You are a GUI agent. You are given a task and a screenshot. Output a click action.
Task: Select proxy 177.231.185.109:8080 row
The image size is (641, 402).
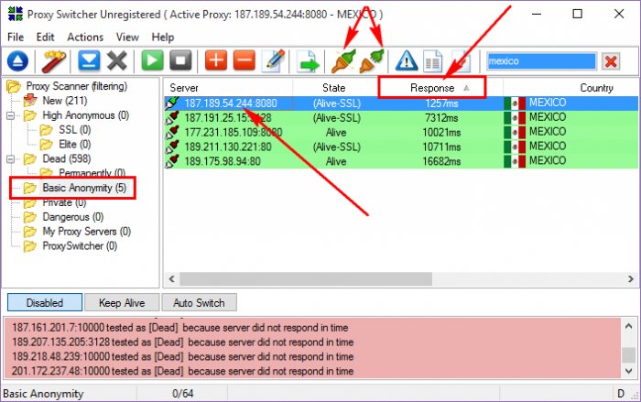coord(401,133)
